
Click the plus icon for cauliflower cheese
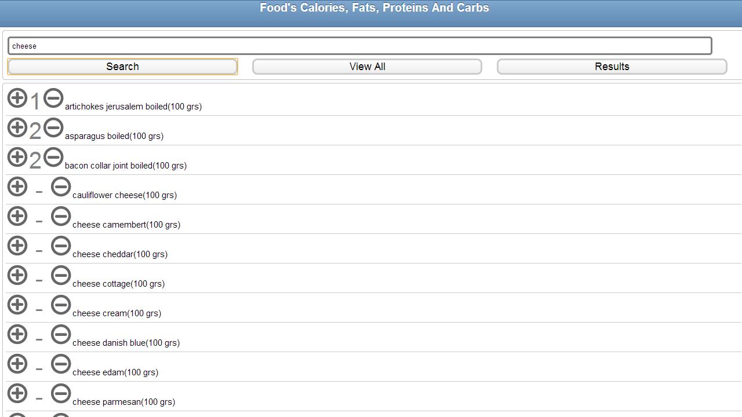pos(17,186)
